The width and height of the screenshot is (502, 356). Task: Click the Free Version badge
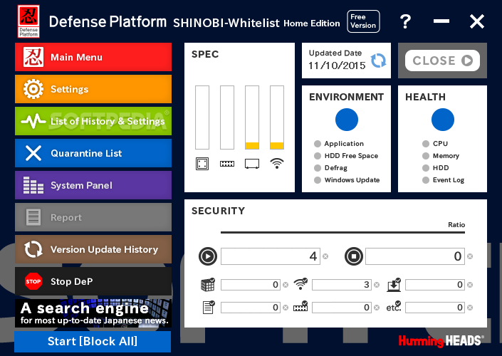(x=363, y=21)
